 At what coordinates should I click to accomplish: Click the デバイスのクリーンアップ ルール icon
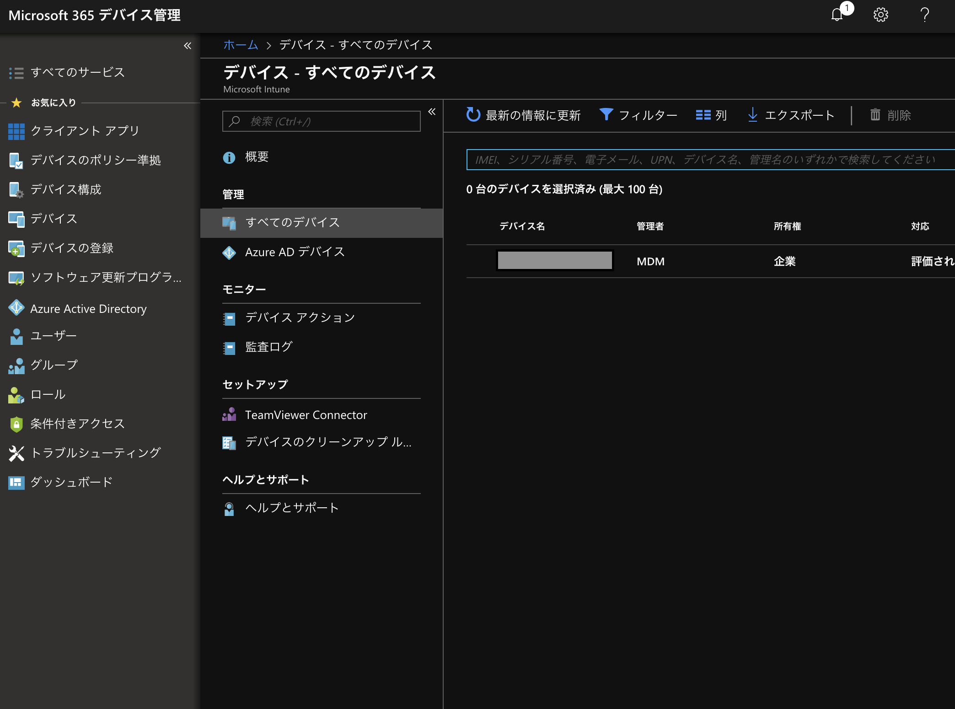pyautogui.click(x=229, y=443)
